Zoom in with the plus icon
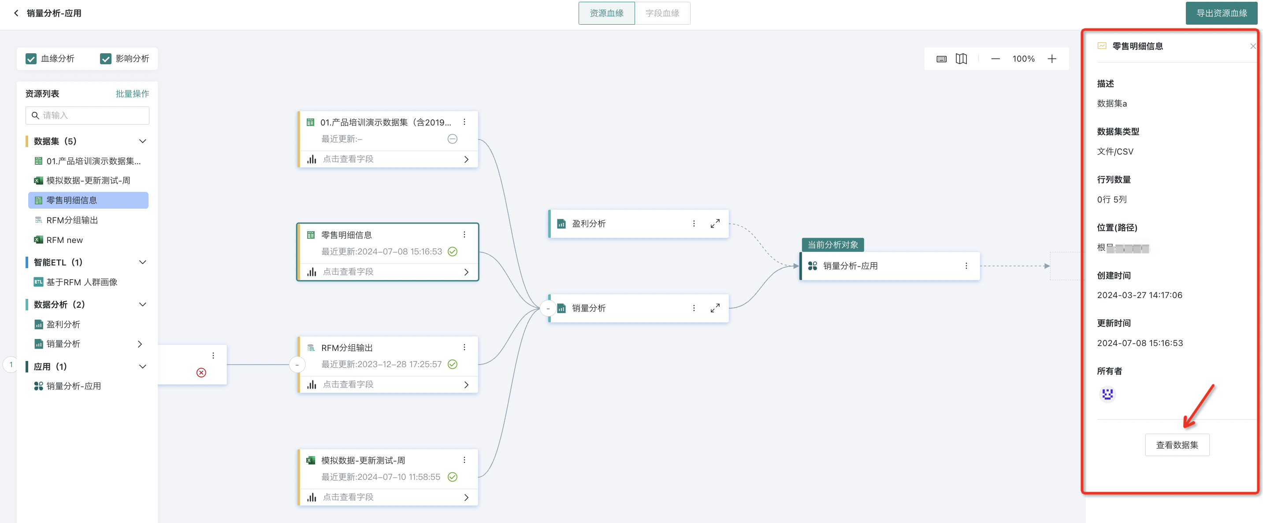 1051,59
